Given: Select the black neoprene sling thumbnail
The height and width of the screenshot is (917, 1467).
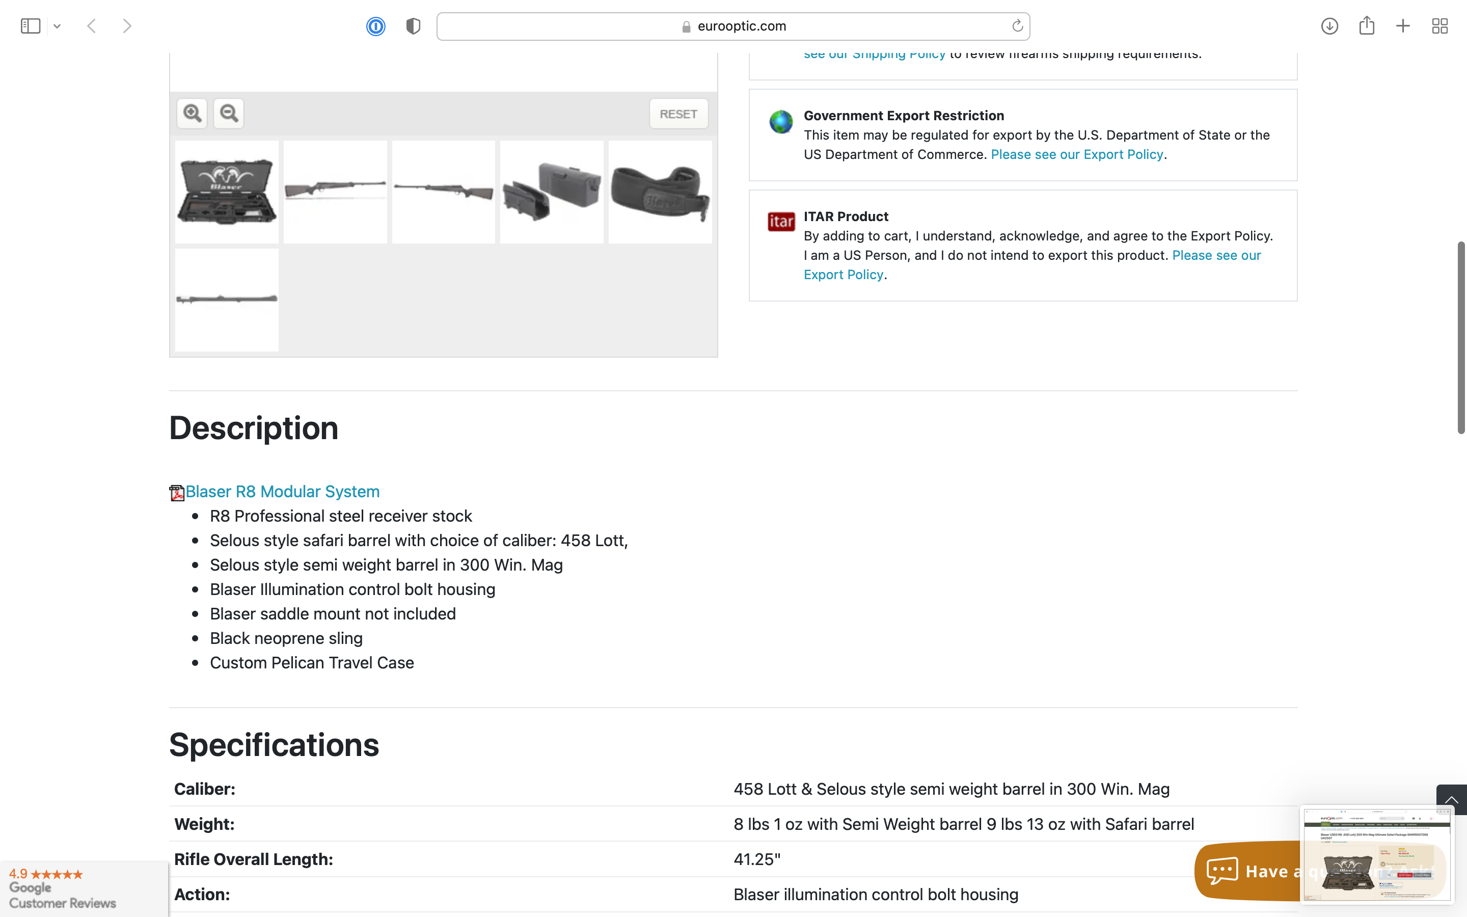Looking at the screenshot, I should (x=660, y=192).
